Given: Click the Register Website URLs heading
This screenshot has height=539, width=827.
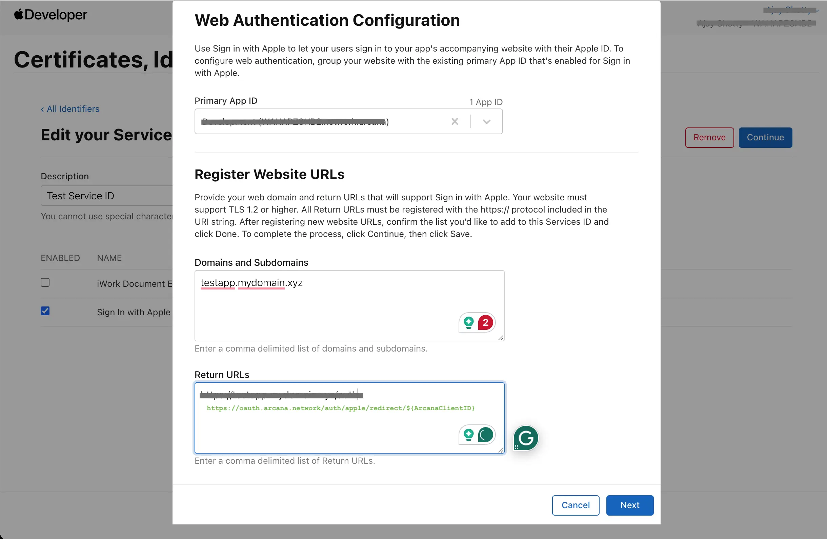Looking at the screenshot, I should pyautogui.click(x=269, y=174).
